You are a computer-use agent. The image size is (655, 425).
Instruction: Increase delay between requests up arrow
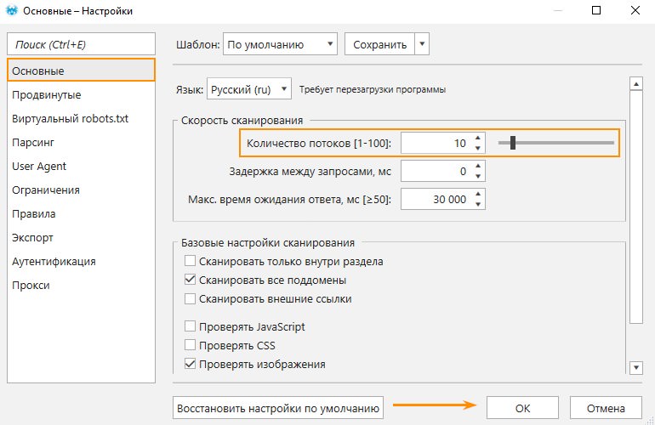click(x=478, y=166)
